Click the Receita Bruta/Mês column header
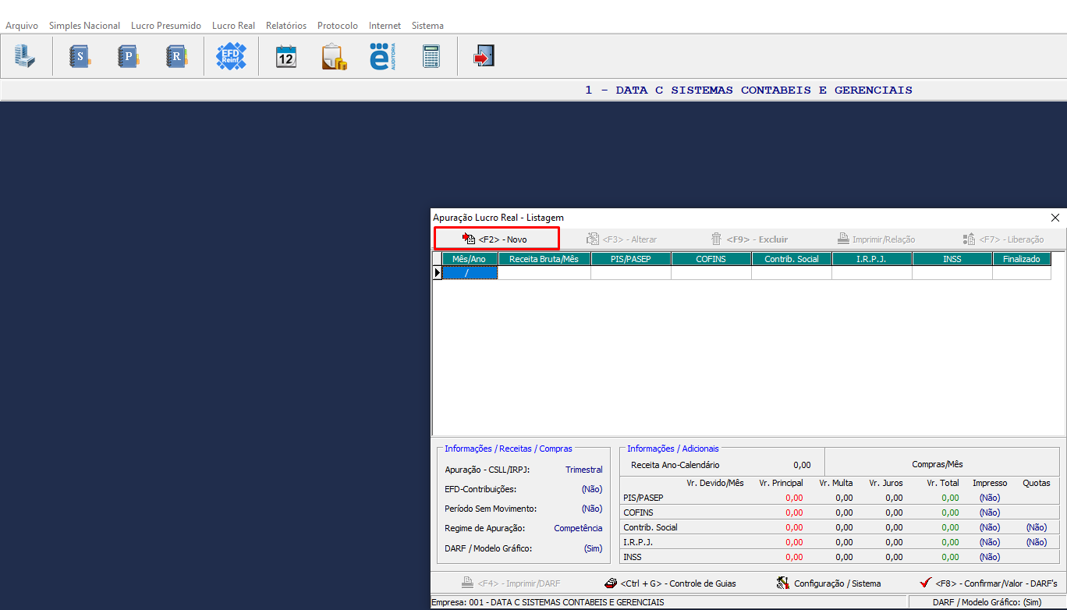This screenshot has height=610, width=1067. click(544, 259)
